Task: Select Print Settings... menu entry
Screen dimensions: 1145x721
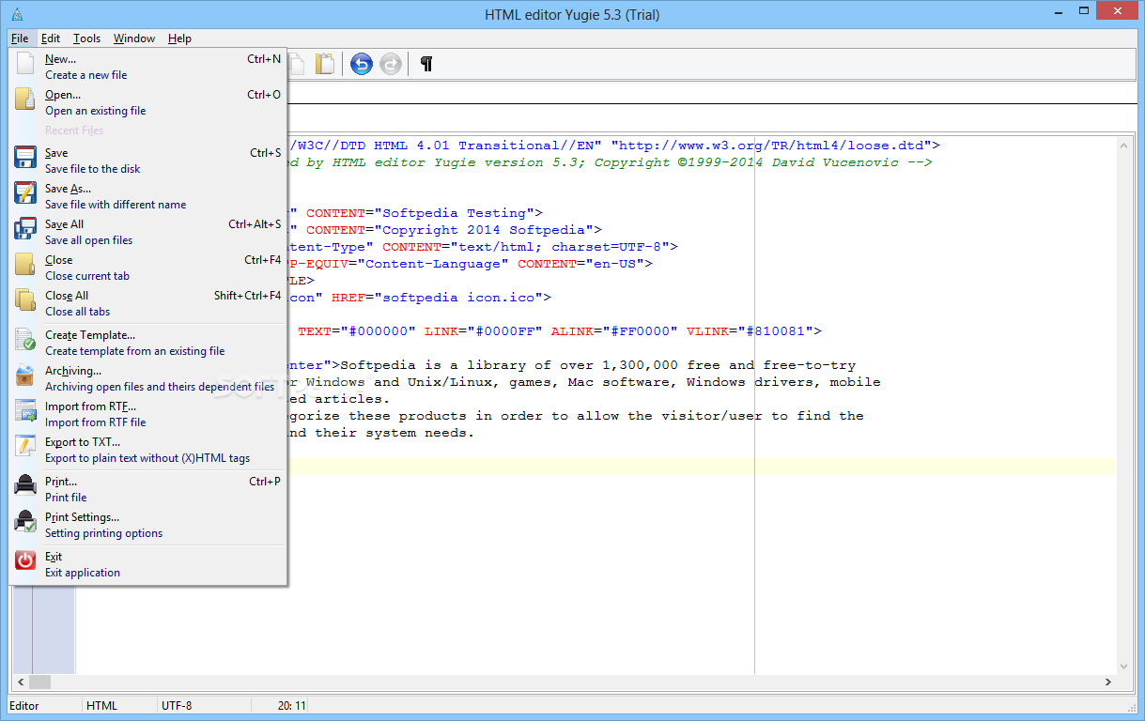Action: pyautogui.click(x=148, y=525)
